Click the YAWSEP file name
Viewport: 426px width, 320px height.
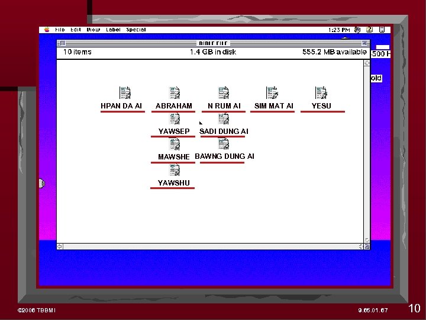[x=174, y=131]
